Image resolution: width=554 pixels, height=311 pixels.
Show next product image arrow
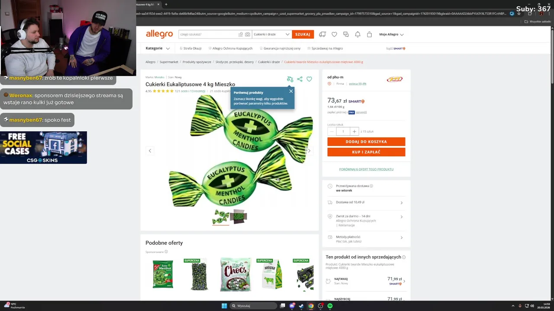coord(309,151)
